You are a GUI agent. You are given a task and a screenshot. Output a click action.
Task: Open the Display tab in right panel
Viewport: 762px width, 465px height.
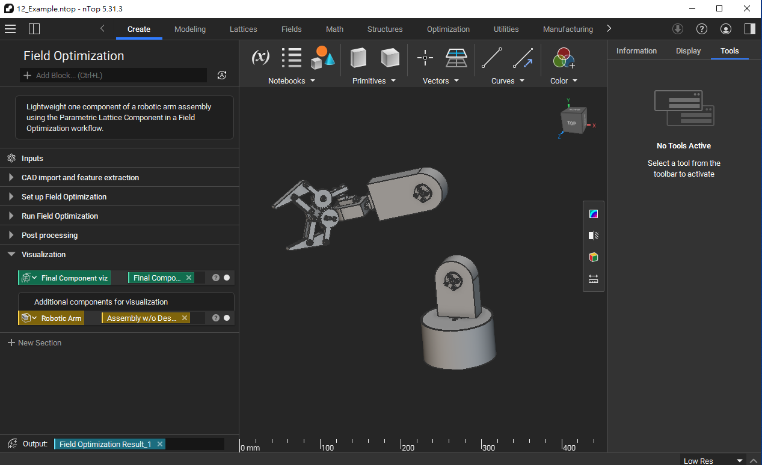click(688, 51)
